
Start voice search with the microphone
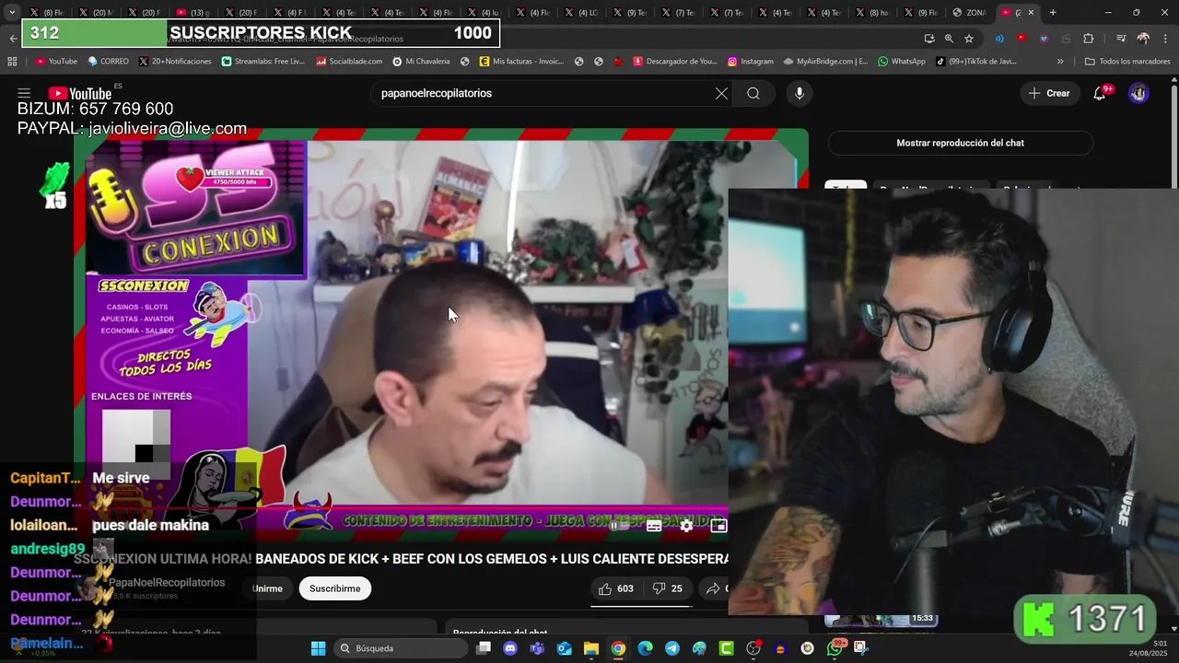tap(800, 93)
